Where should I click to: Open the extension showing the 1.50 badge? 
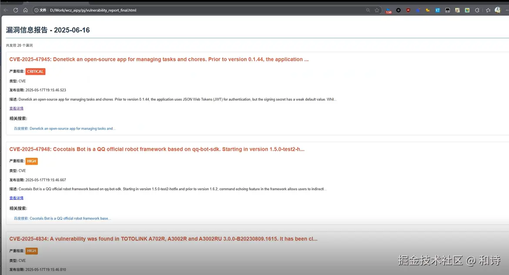pos(388,11)
